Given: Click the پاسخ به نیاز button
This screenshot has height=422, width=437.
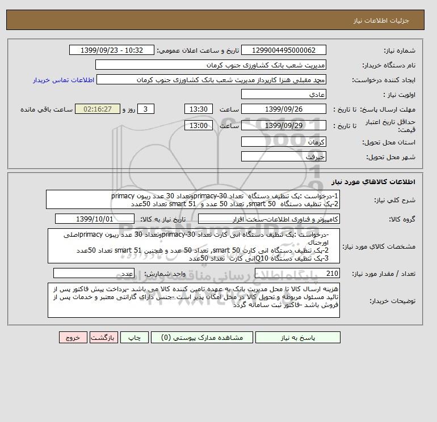Looking at the screenshot, I should pos(297,338).
